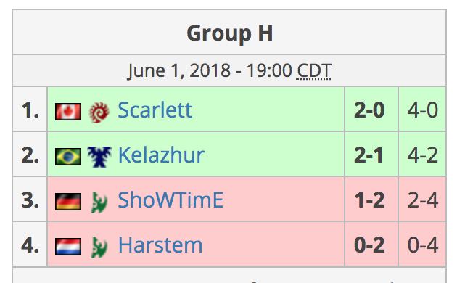
Task: Click Scarlett's 2-0 match score
Action: [x=369, y=110]
